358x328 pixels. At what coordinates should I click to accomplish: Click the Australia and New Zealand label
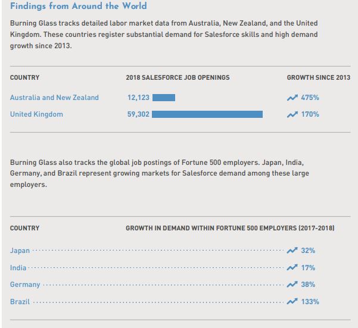pos(54,98)
